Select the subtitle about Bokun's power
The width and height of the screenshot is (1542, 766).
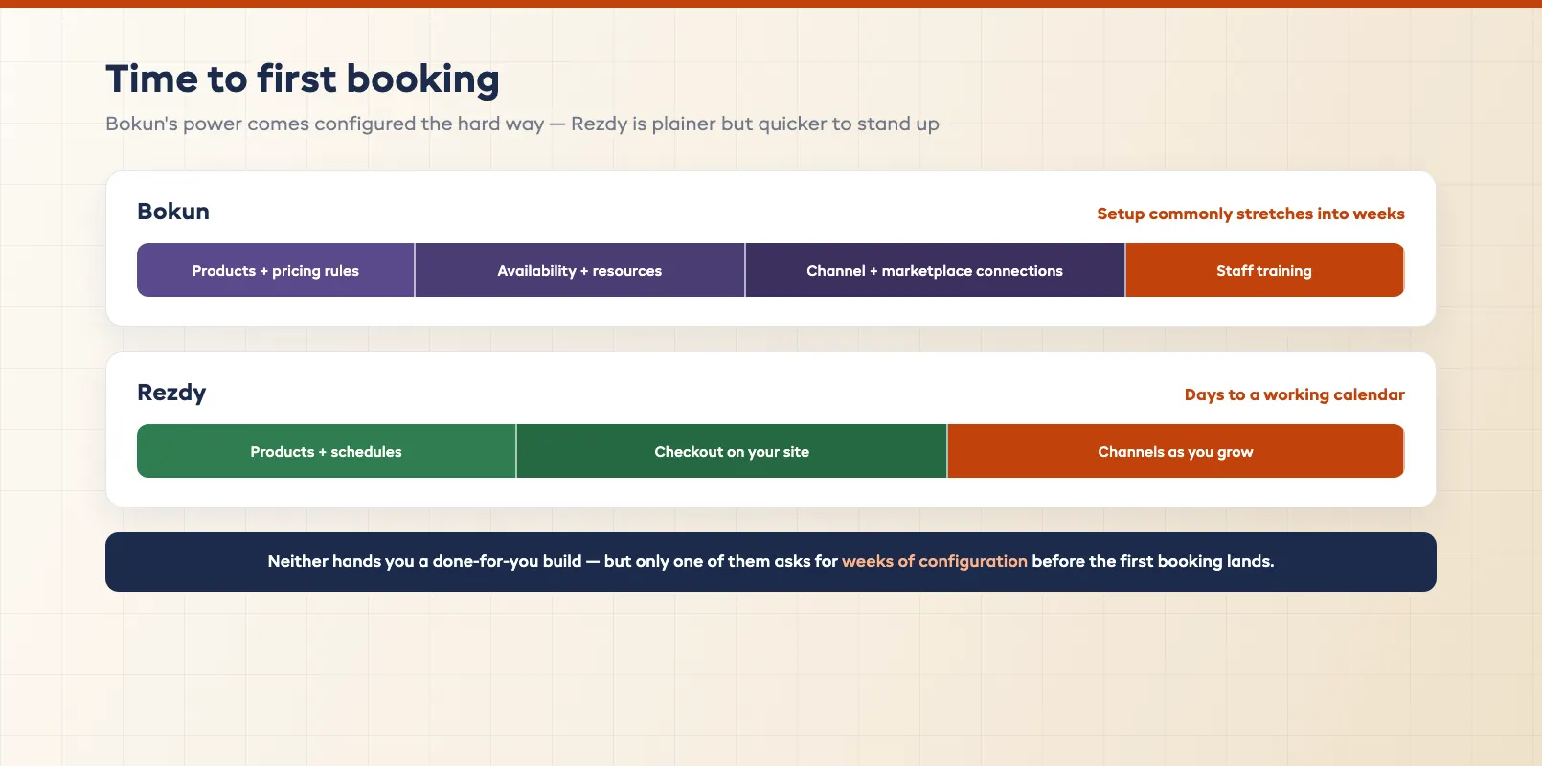coord(522,124)
